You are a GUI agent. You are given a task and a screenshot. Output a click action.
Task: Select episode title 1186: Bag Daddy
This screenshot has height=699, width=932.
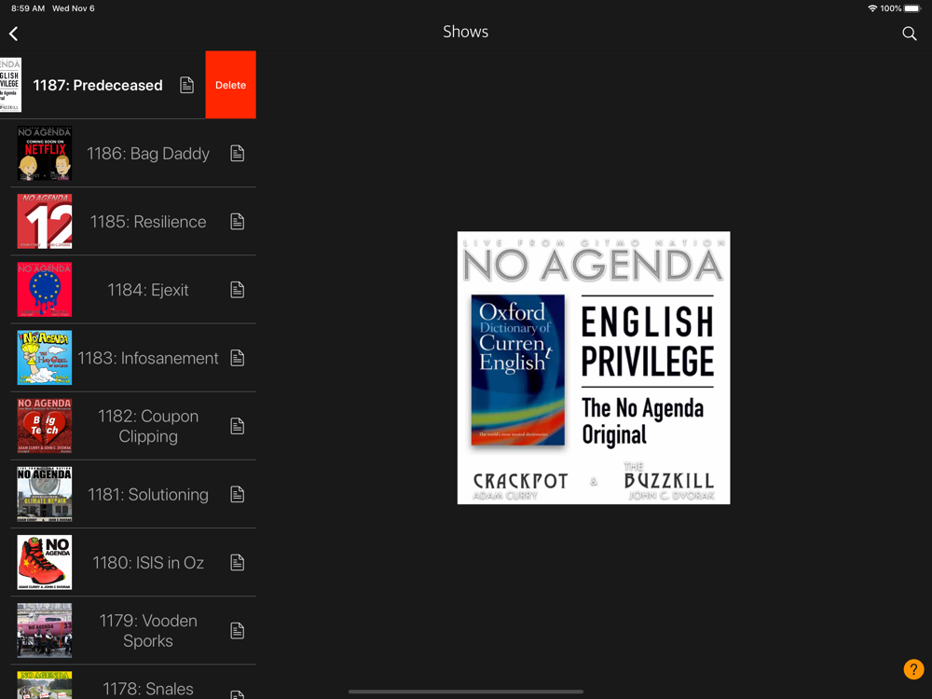148,154
